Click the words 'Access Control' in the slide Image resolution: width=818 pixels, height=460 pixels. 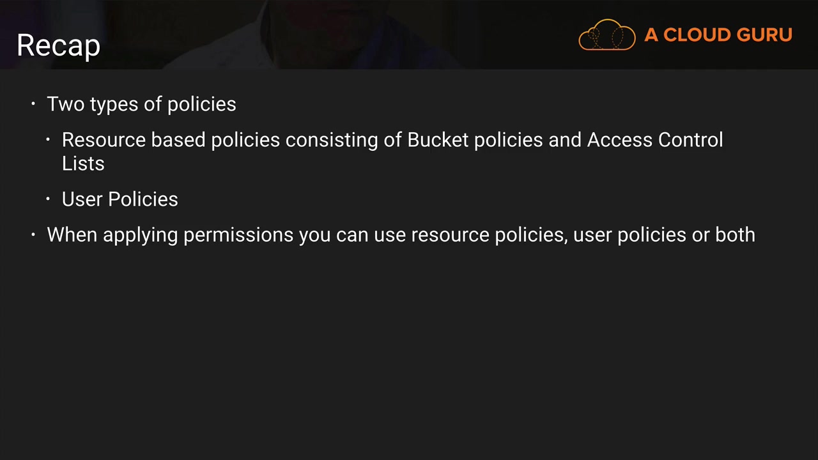(x=654, y=140)
